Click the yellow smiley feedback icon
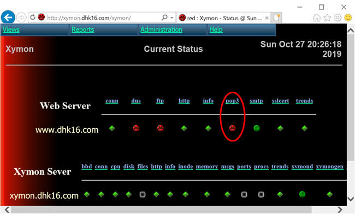355x214 pixels. click(x=348, y=17)
